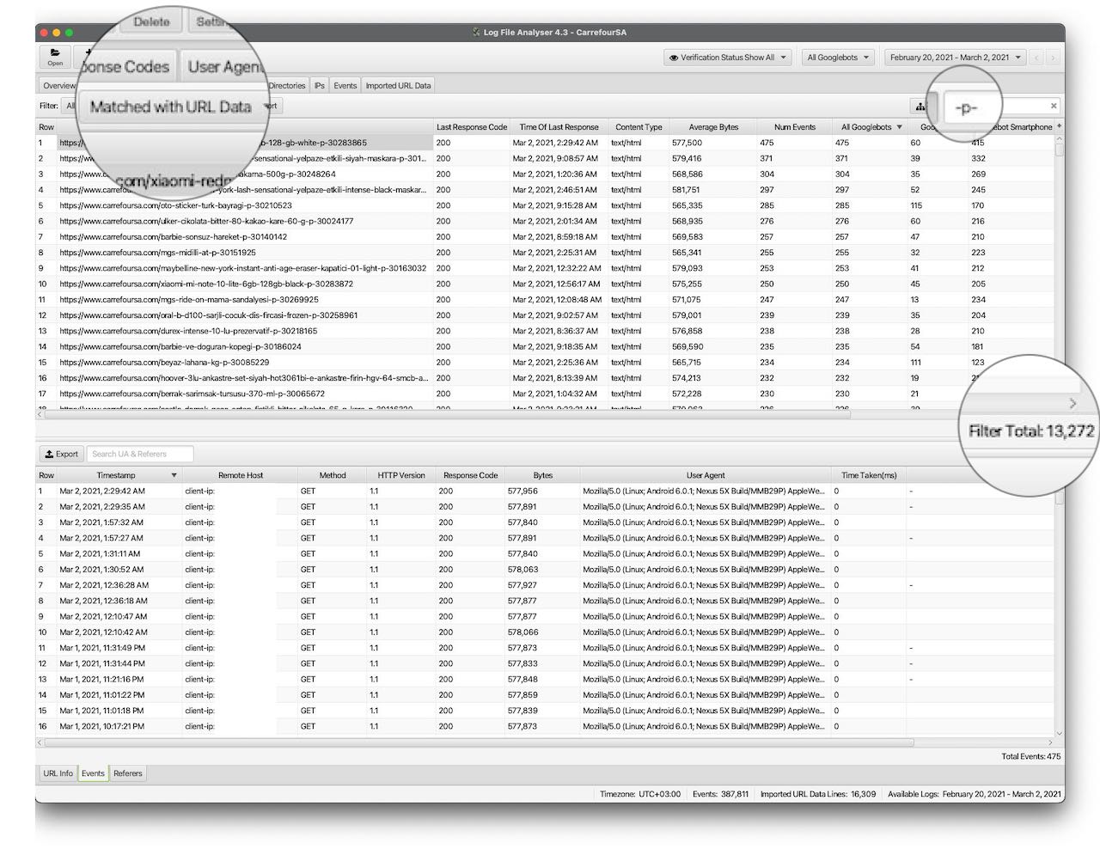Click the events pane vertical scrollbar
Viewport: 1100px width, 849px height.
click(x=1059, y=497)
